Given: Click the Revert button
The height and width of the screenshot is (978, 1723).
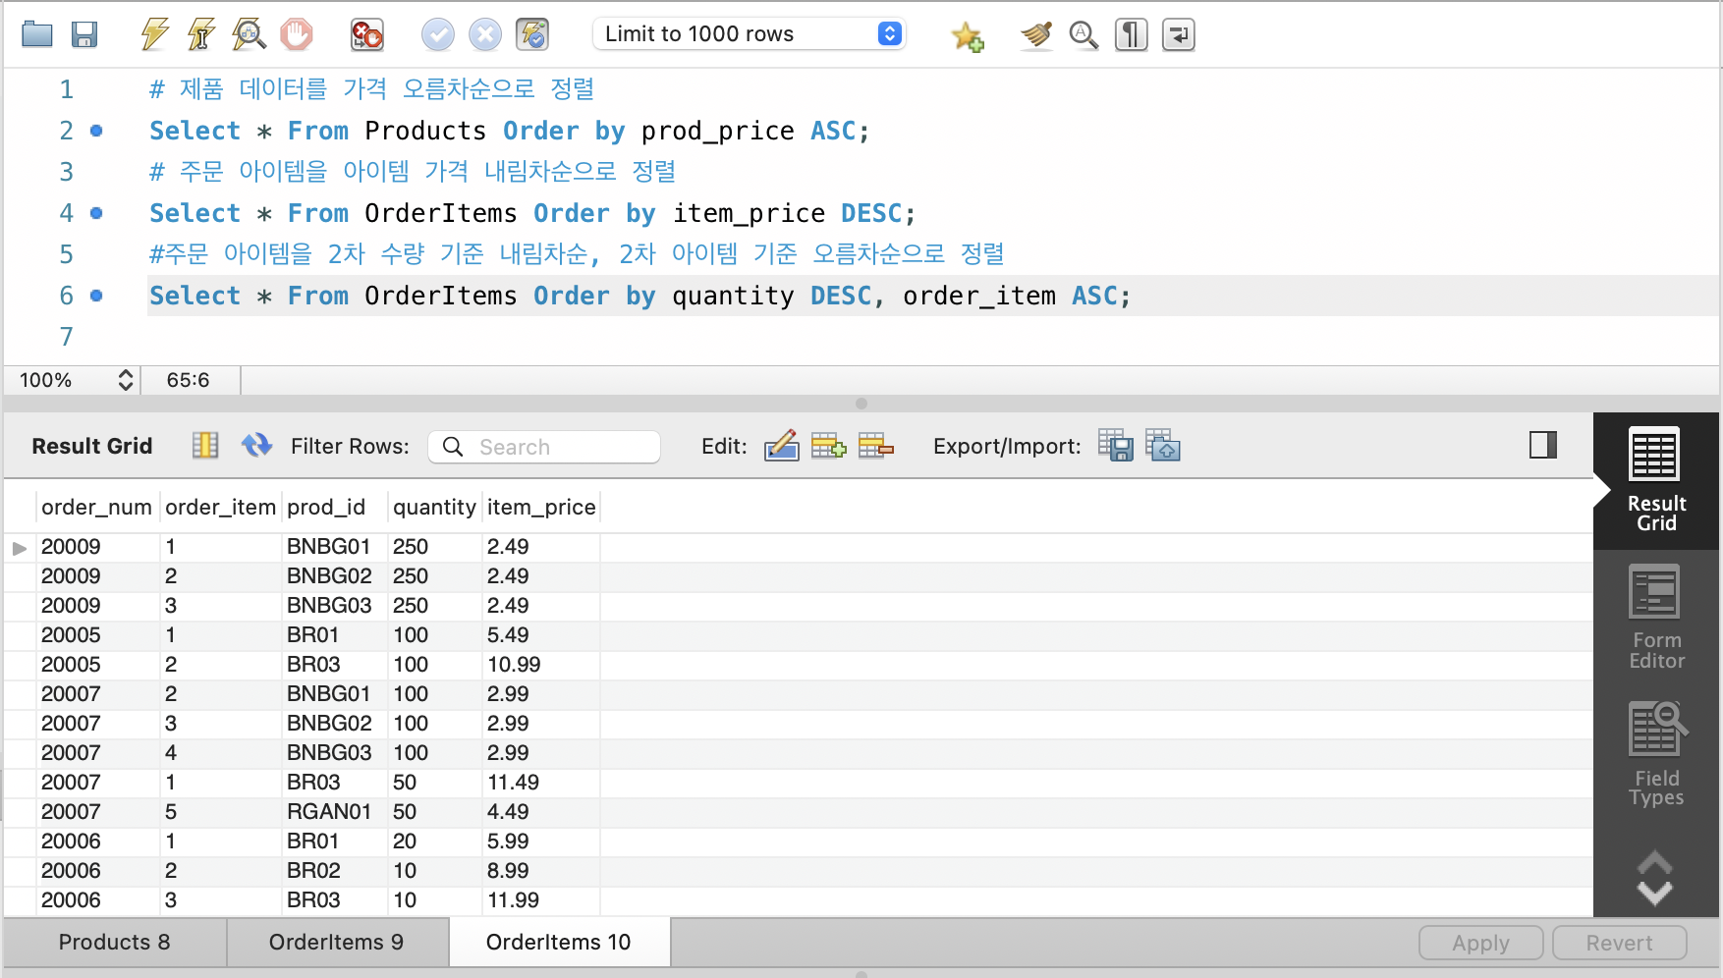Looking at the screenshot, I should pos(1619,944).
